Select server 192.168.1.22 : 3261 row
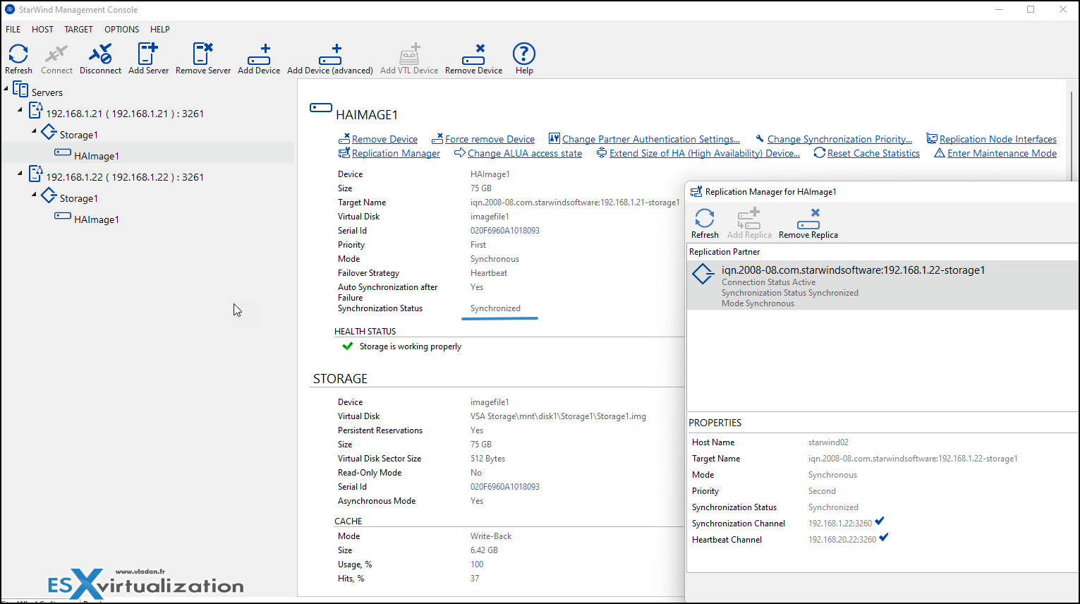Screen dimensions: 1080x604 point(125,177)
